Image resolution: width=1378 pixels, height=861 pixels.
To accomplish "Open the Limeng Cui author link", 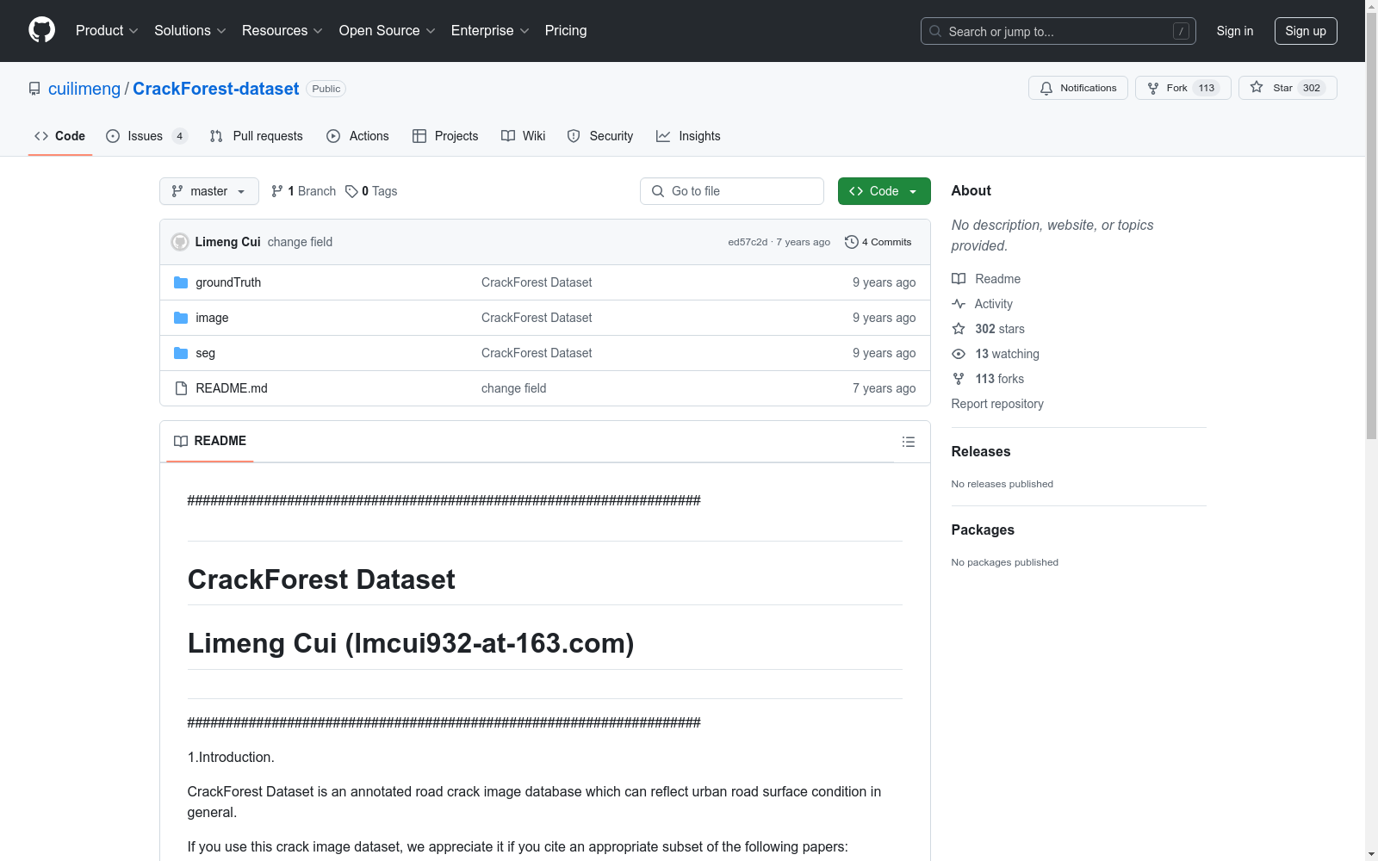I will tap(227, 242).
